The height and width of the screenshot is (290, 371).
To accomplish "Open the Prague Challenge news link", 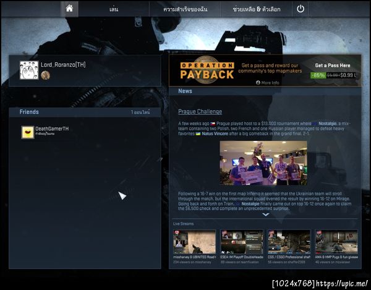I will click(x=200, y=111).
